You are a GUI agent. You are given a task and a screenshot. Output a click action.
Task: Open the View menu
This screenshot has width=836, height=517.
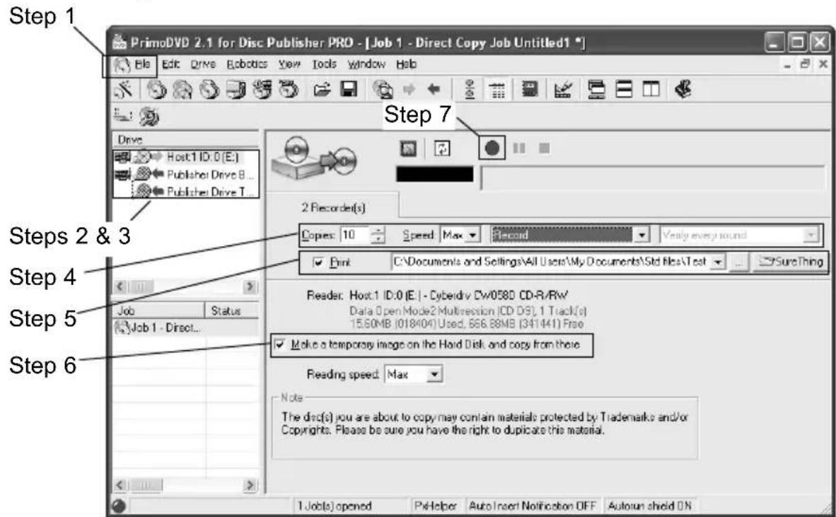(289, 64)
